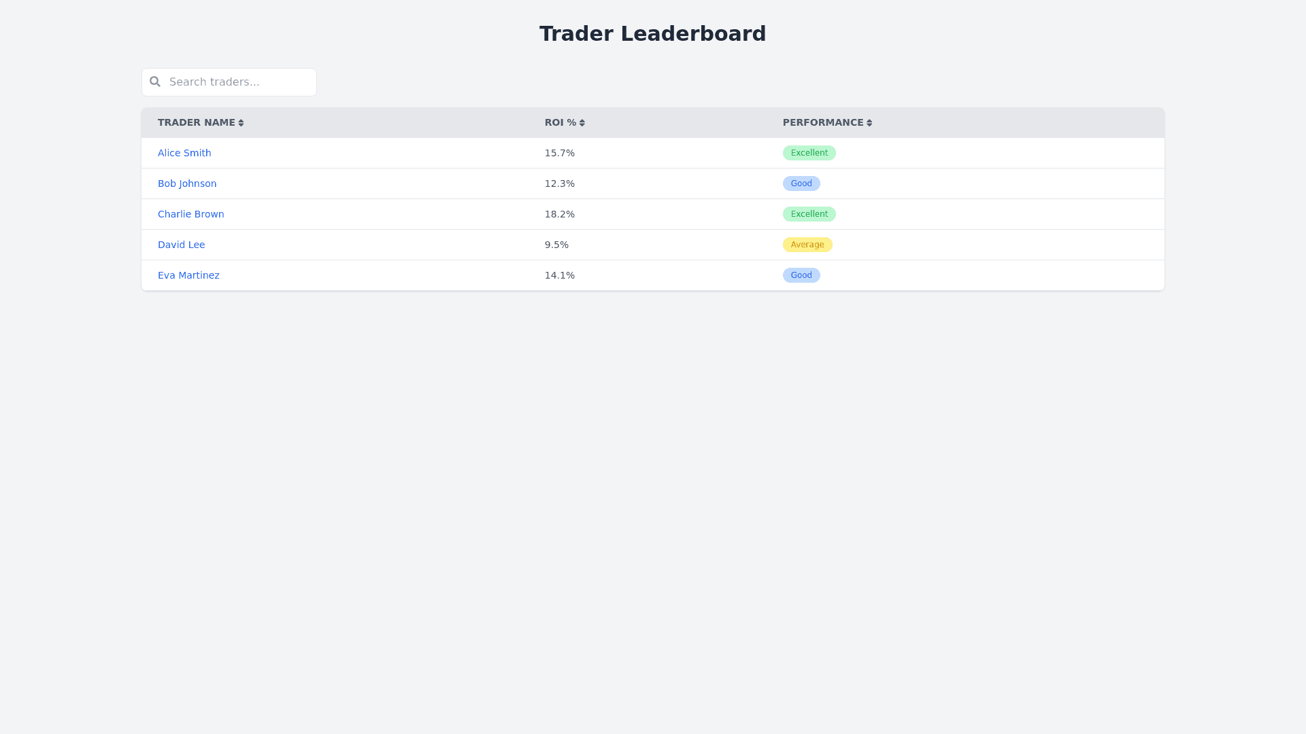The image size is (1306, 734).
Task: Click the 18.2% ROI value
Action: 559,214
